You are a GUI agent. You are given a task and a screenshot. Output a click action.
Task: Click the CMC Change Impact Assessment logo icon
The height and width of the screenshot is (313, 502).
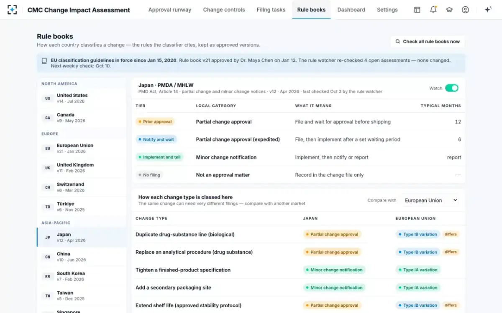coord(12,10)
